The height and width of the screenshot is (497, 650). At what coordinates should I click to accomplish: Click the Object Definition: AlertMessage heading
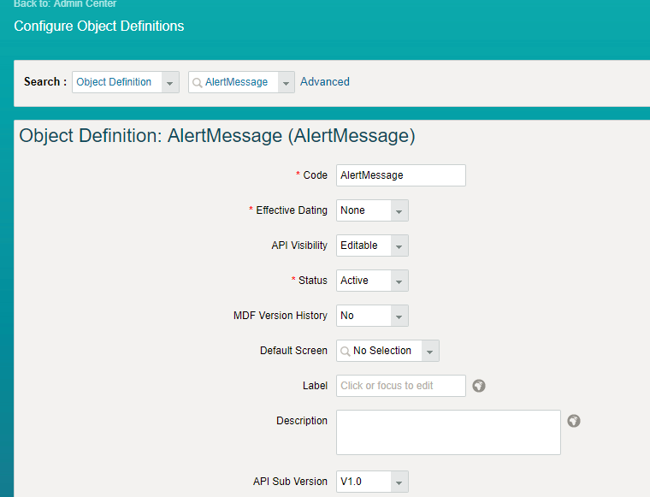tap(217, 136)
